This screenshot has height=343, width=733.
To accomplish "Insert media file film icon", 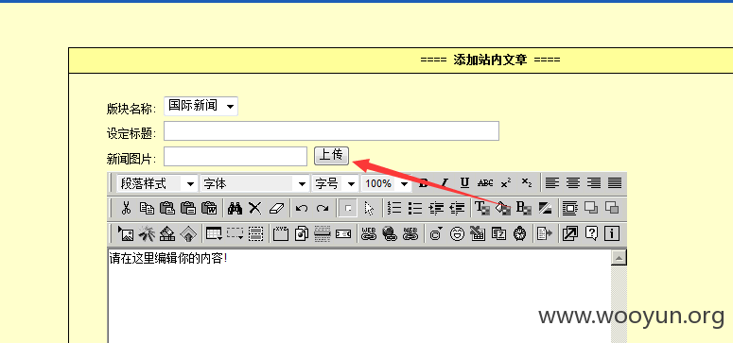I will tap(167, 233).
